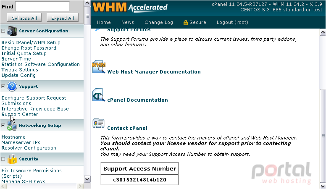
Task: Click sidebar vertical scrollbar thumb
Action: pyautogui.click(x=87, y=16)
